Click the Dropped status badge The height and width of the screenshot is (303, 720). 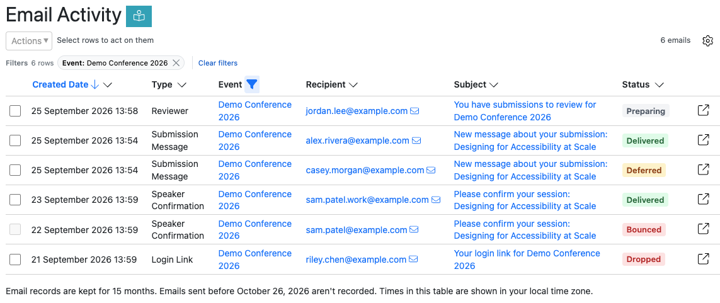[643, 259]
